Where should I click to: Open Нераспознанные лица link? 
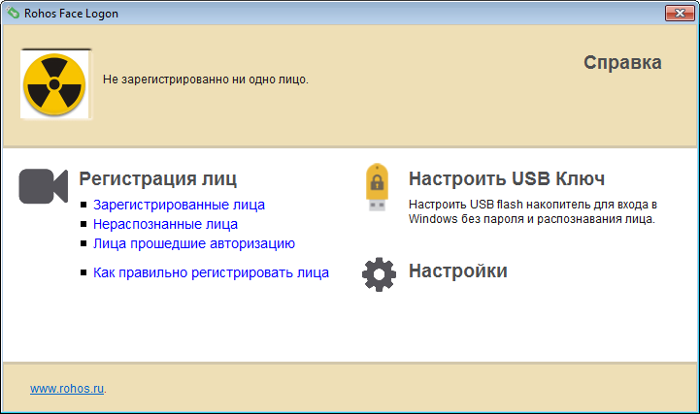[165, 224]
